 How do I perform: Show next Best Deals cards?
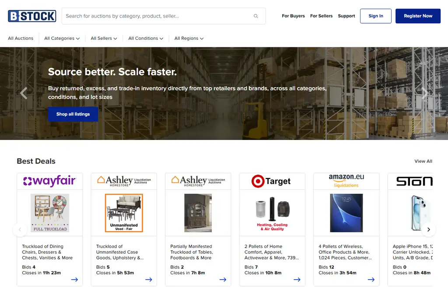coord(429,229)
